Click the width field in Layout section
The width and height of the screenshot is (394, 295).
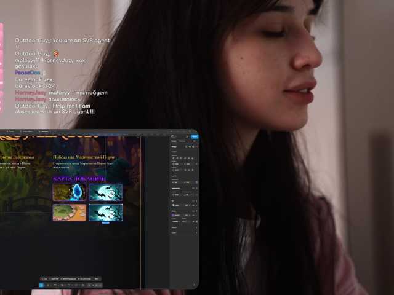point(177,183)
